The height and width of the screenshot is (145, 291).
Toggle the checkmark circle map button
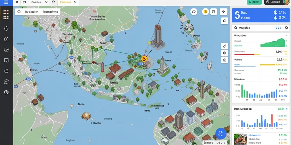(225, 21)
